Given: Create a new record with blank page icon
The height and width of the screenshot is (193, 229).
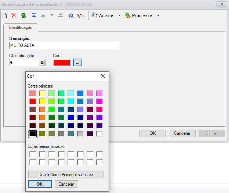Looking at the screenshot, I should tap(5, 16).
